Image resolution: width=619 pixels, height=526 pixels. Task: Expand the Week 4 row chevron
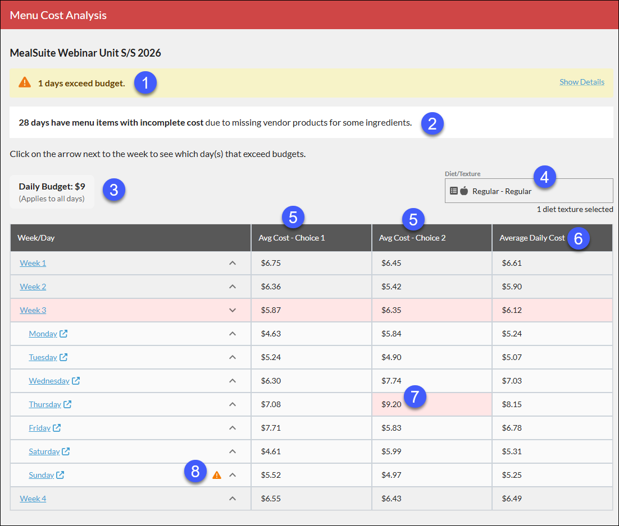click(233, 499)
